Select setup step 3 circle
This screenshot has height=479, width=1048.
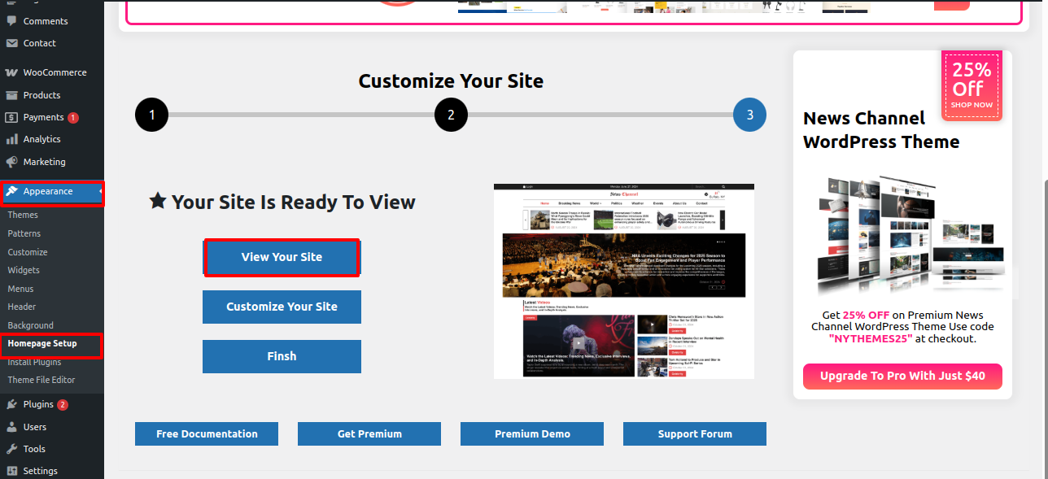click(749, 115)
